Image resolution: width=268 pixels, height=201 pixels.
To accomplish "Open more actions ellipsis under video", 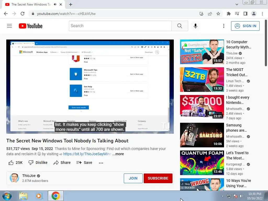I will point(101,163).
